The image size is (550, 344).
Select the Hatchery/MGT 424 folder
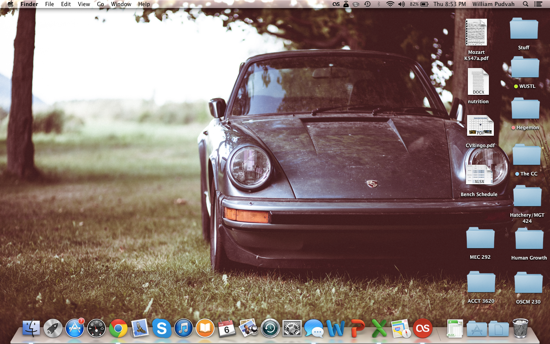(x=527, y=204)
